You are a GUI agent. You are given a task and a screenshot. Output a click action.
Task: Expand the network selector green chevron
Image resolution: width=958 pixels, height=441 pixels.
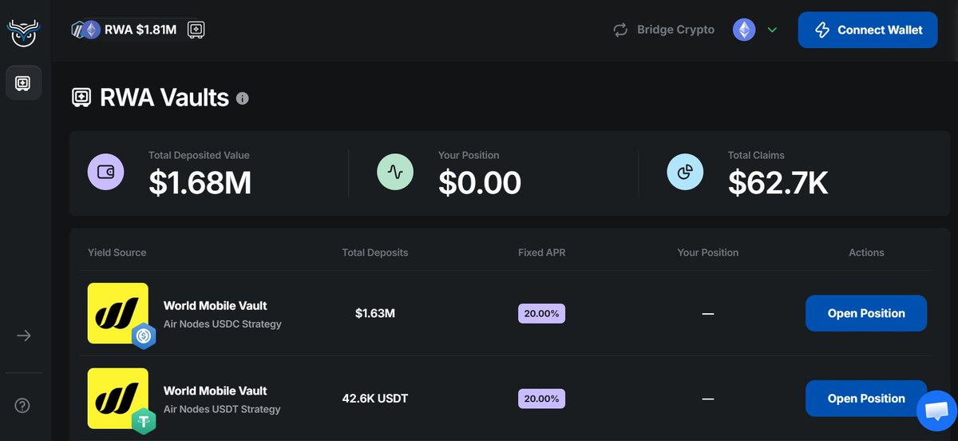772,30
